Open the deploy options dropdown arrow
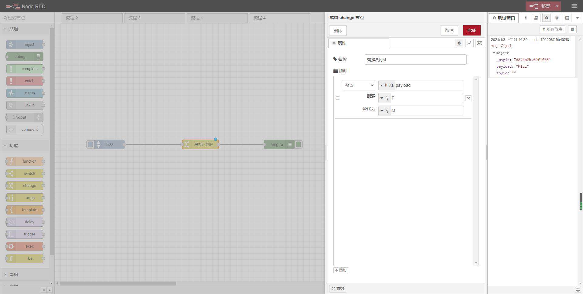Viewport: 583px width, 294px height. click(557, 6)
